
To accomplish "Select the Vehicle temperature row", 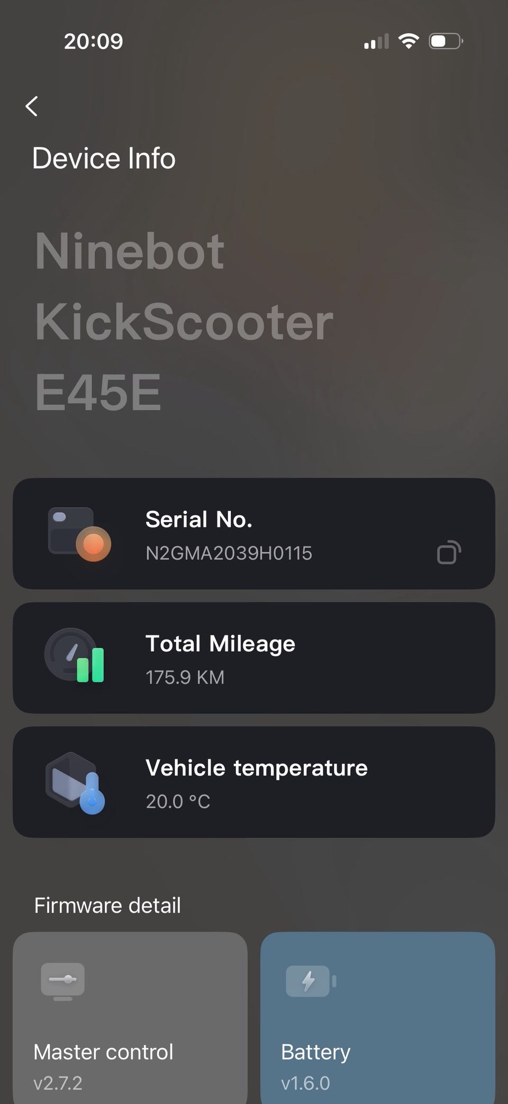I will pyautogui.click(x=254, y=782).
